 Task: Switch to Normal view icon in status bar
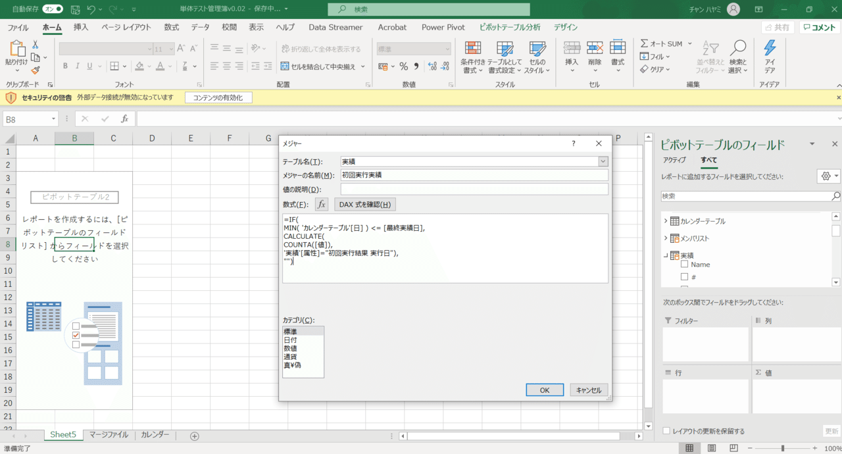pos(689,448)
